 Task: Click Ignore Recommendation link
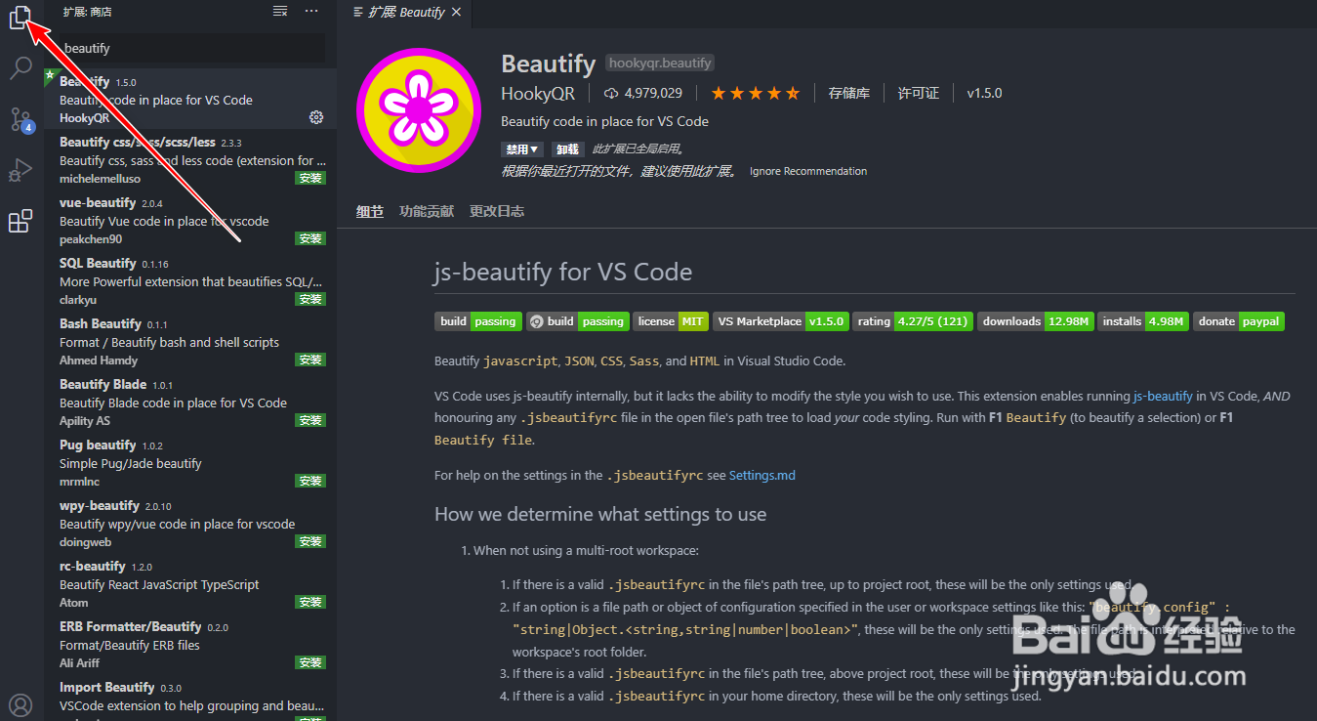pos(808,171)
